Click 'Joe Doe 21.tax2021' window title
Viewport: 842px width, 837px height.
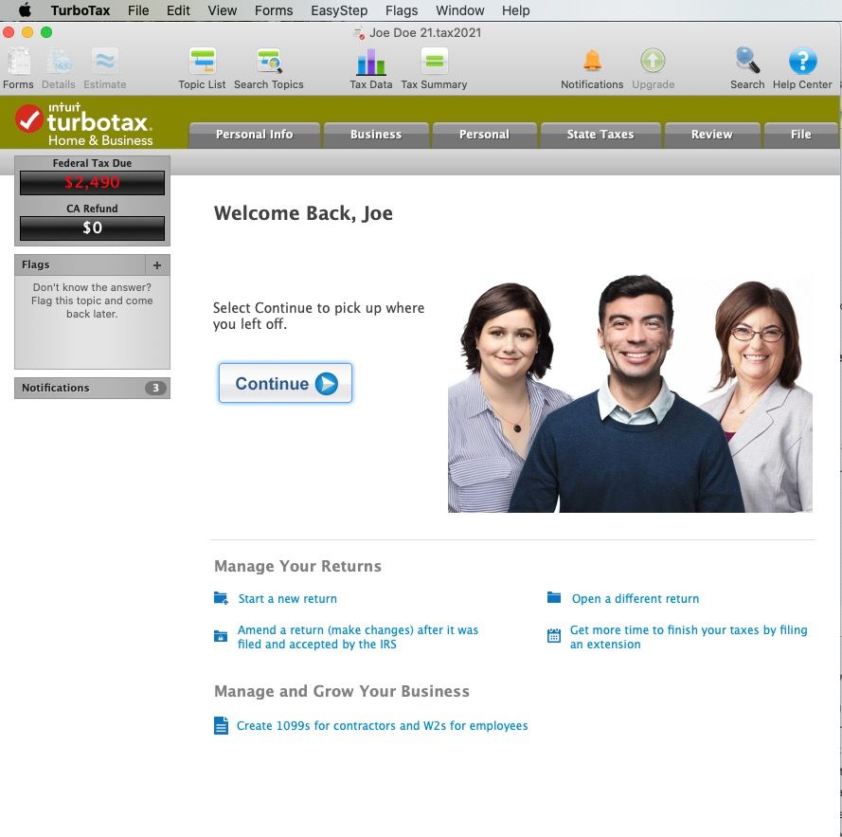click(424, 33)
